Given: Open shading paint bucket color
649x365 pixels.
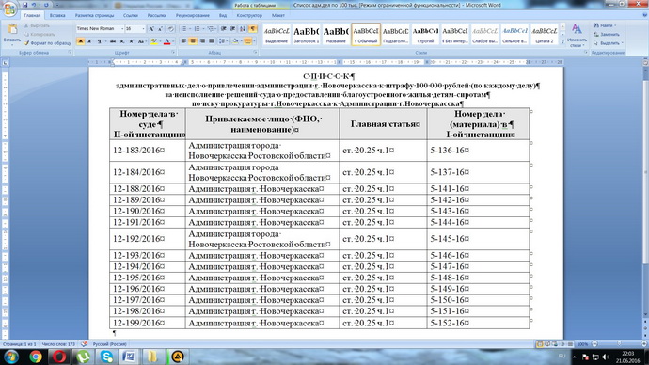Looking at the screenshot, I should click(236, 41).
